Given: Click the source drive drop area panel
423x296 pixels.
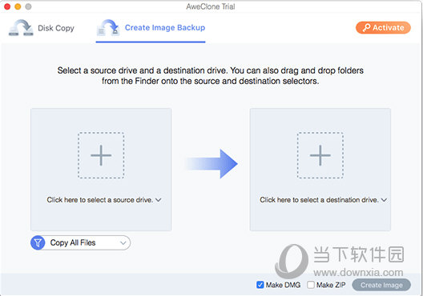Looking at the screenshot, I should (x=101, y=170).
